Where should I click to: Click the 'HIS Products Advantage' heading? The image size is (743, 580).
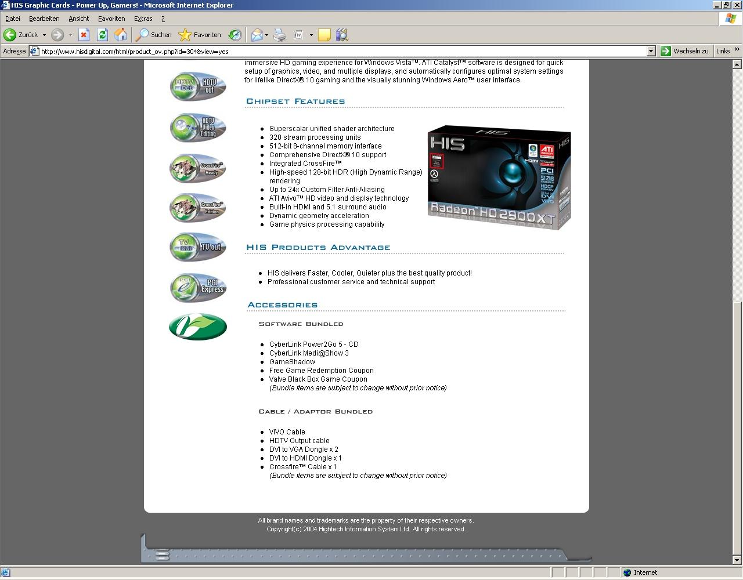318,247
